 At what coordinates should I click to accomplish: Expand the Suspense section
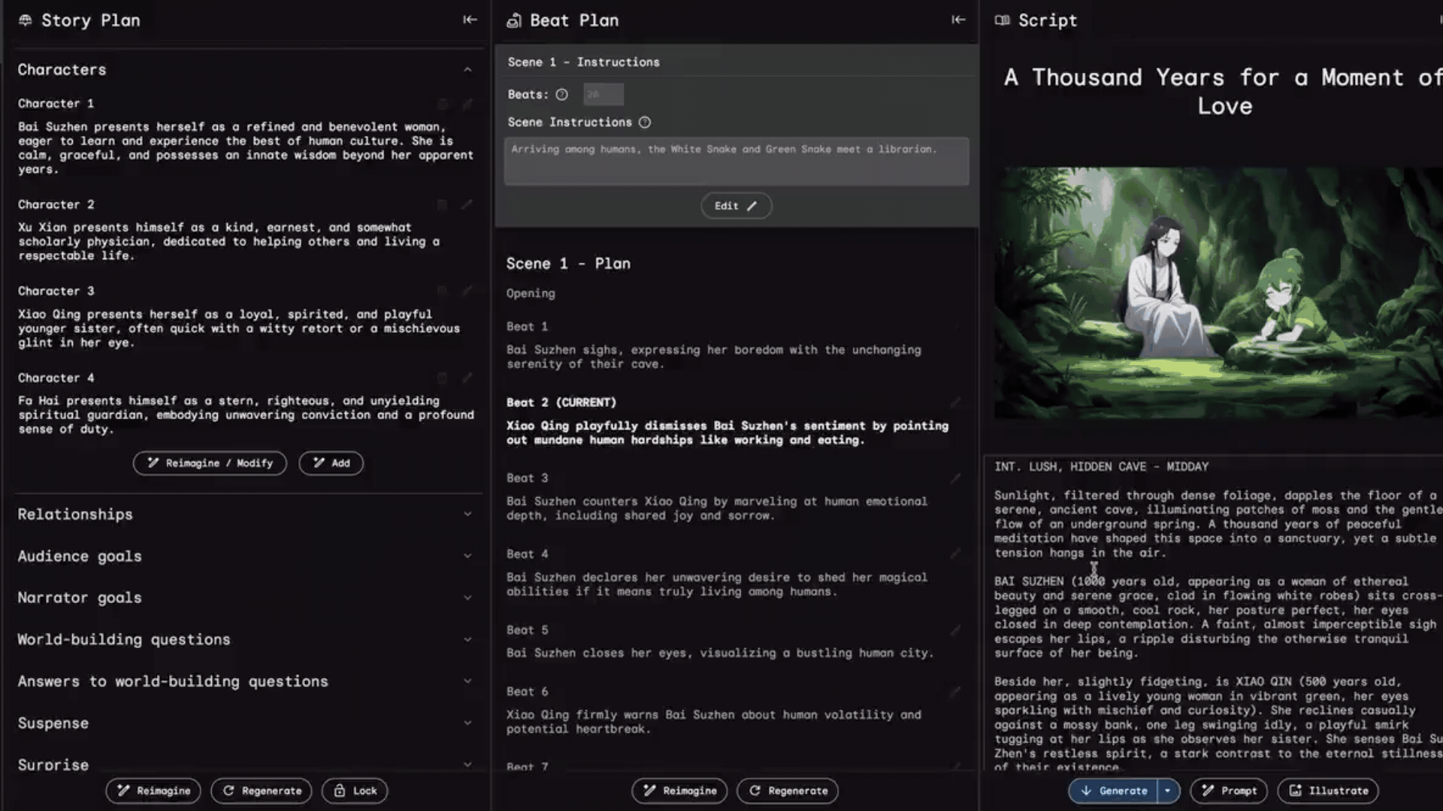point(467,723)
